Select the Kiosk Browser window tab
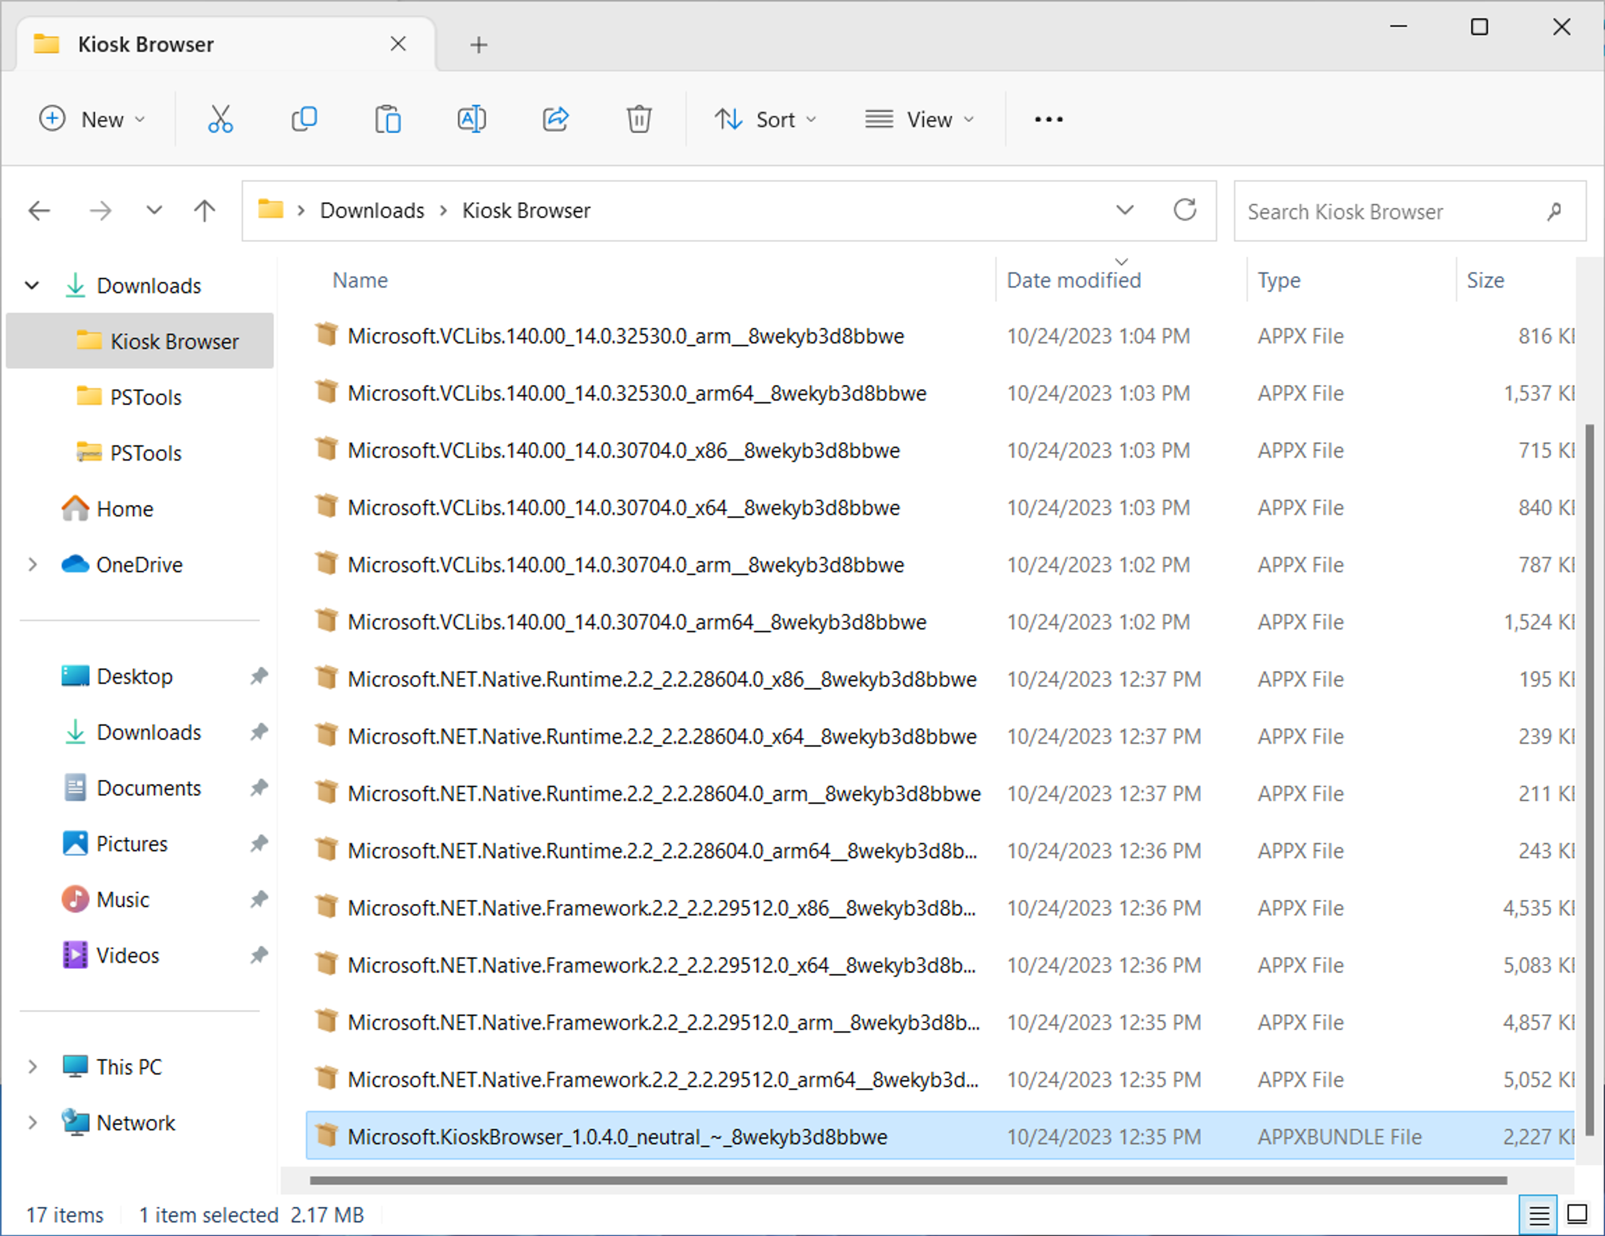The image size is (1605, 1236). point(227,44)
